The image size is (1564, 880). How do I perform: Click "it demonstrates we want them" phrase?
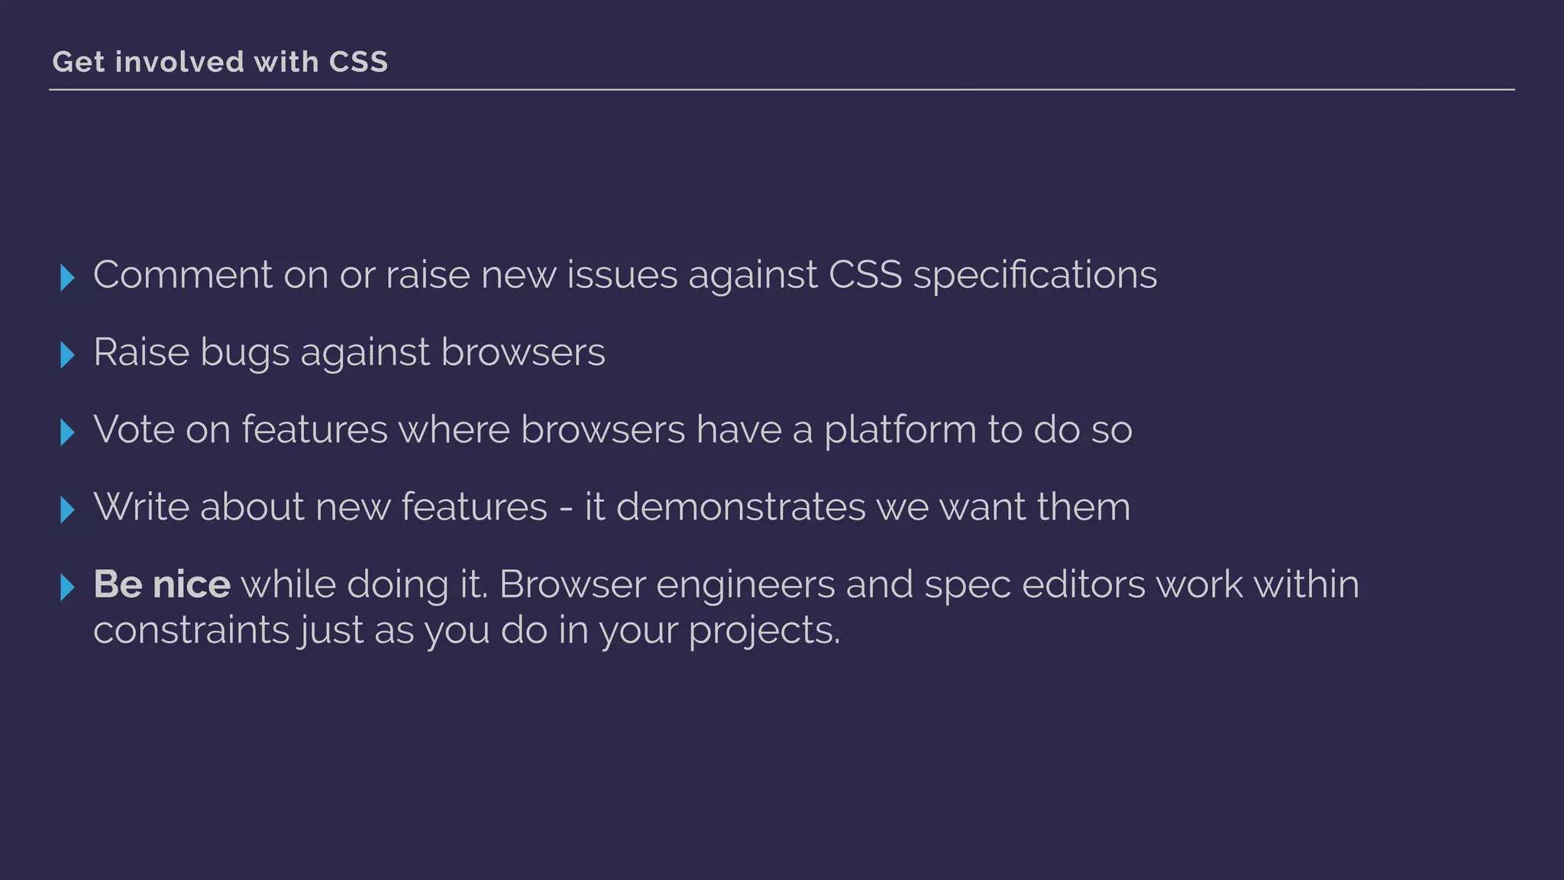[x=857, y=507]
